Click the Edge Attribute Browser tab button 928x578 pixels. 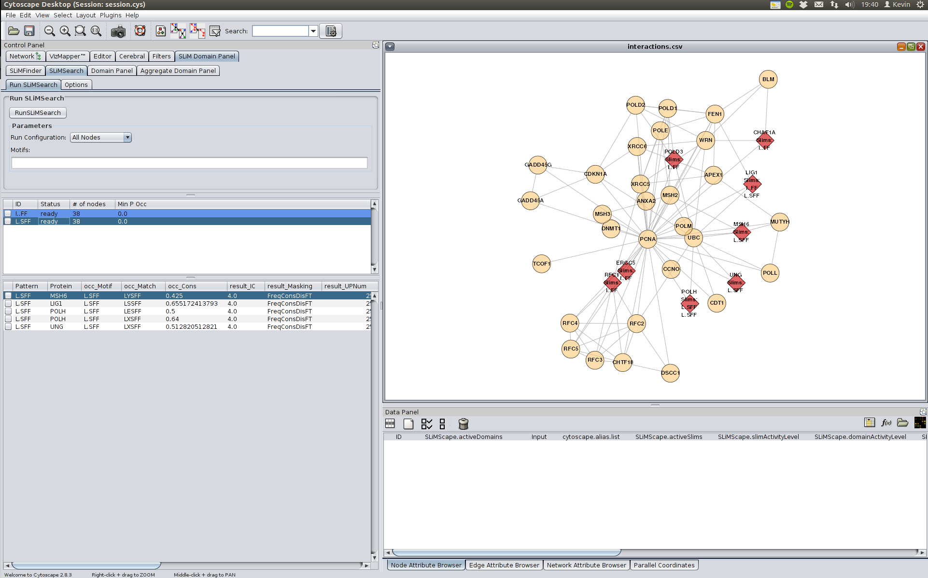tap(504, 565)
